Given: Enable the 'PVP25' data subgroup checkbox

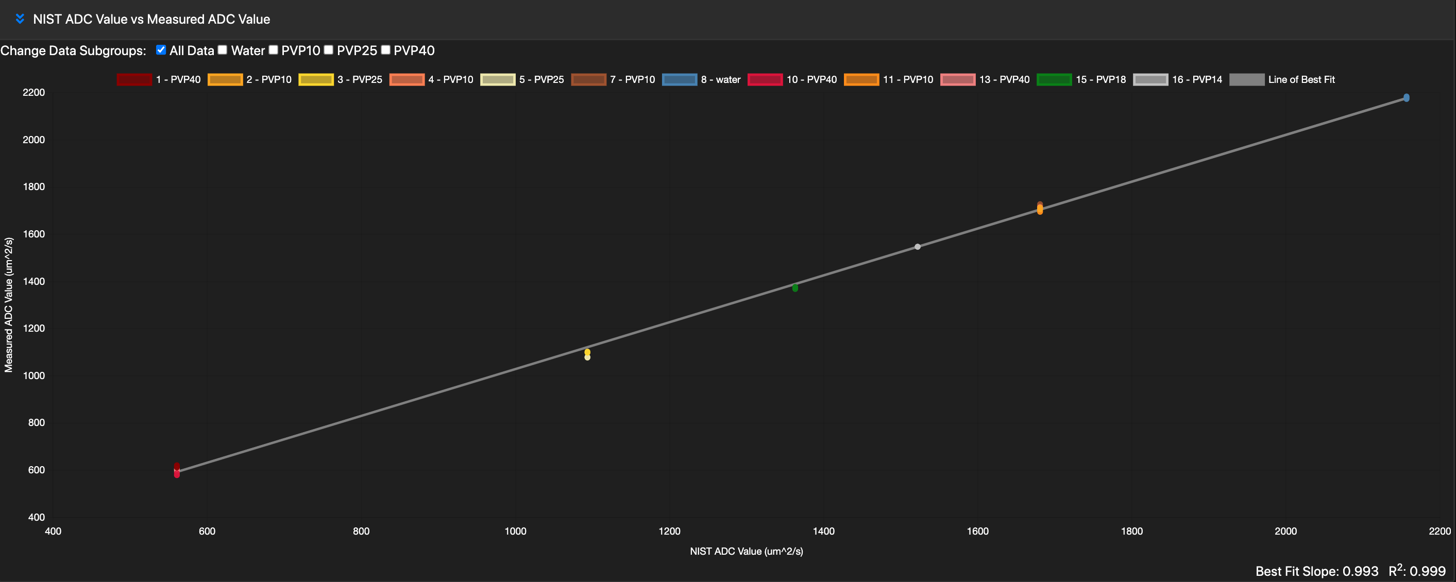Looking at the screenshot, I should [328, 50].
